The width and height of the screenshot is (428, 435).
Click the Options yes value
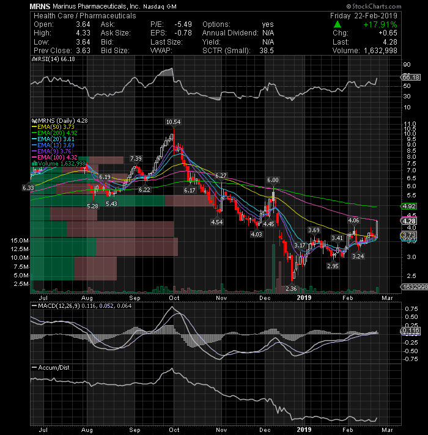268,24
